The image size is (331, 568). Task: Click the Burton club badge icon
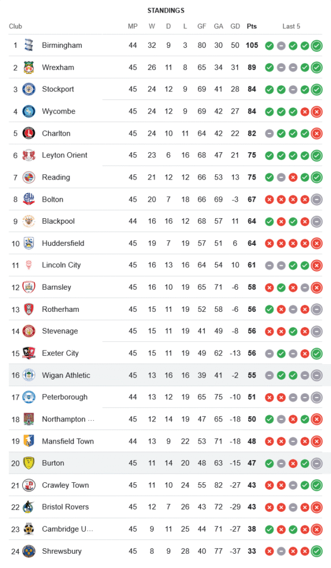pos(28,463)
